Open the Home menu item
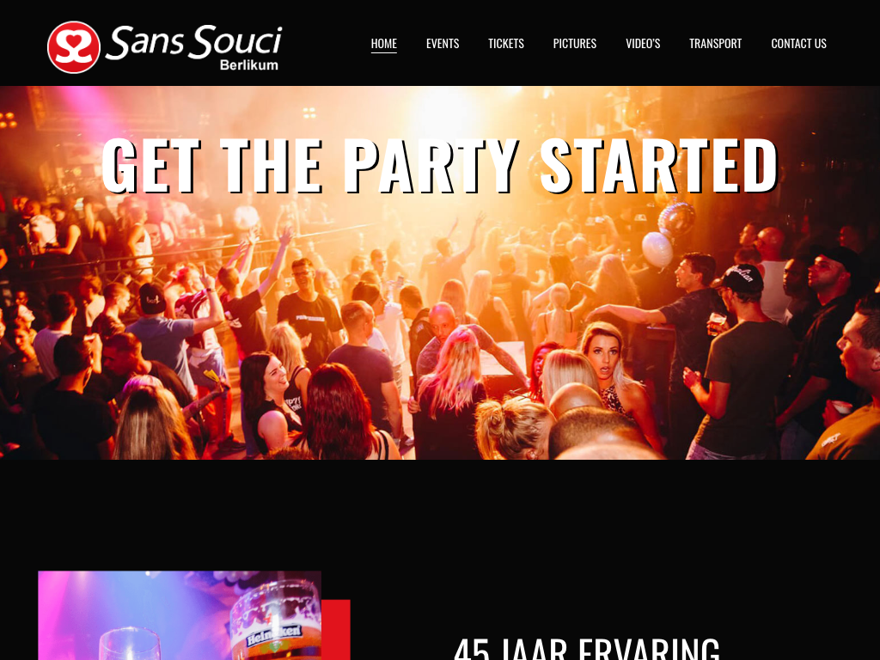This screenshot has height=660, width=880. point(384,43)
